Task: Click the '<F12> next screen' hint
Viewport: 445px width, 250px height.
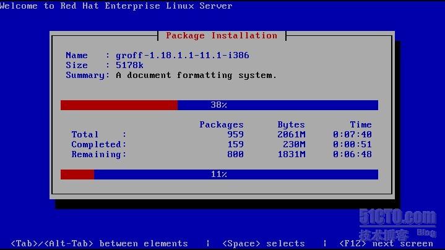Action: click(x=386, y=243)
